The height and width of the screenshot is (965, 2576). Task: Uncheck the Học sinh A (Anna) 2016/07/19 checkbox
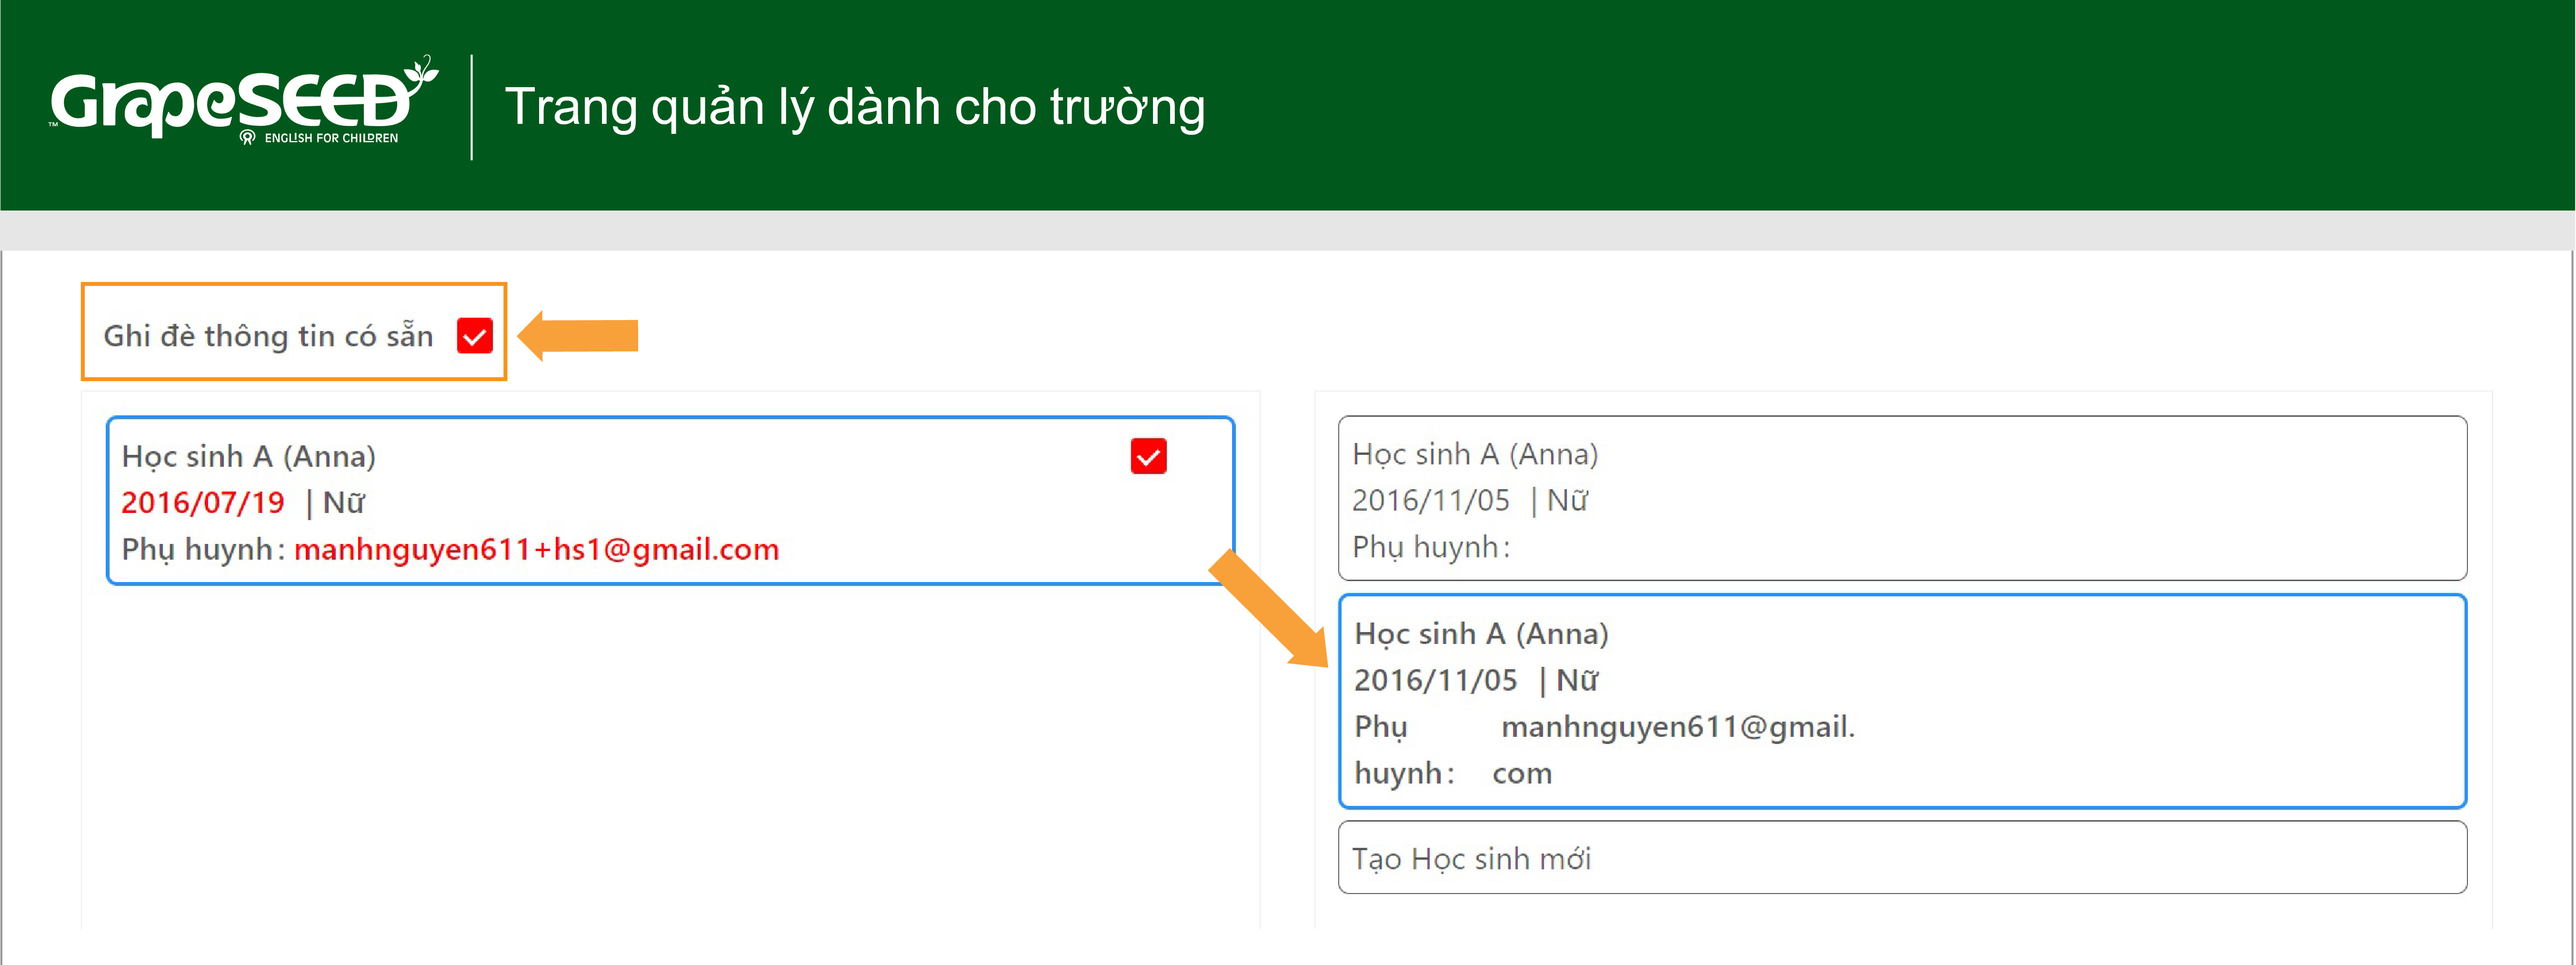1148,456
